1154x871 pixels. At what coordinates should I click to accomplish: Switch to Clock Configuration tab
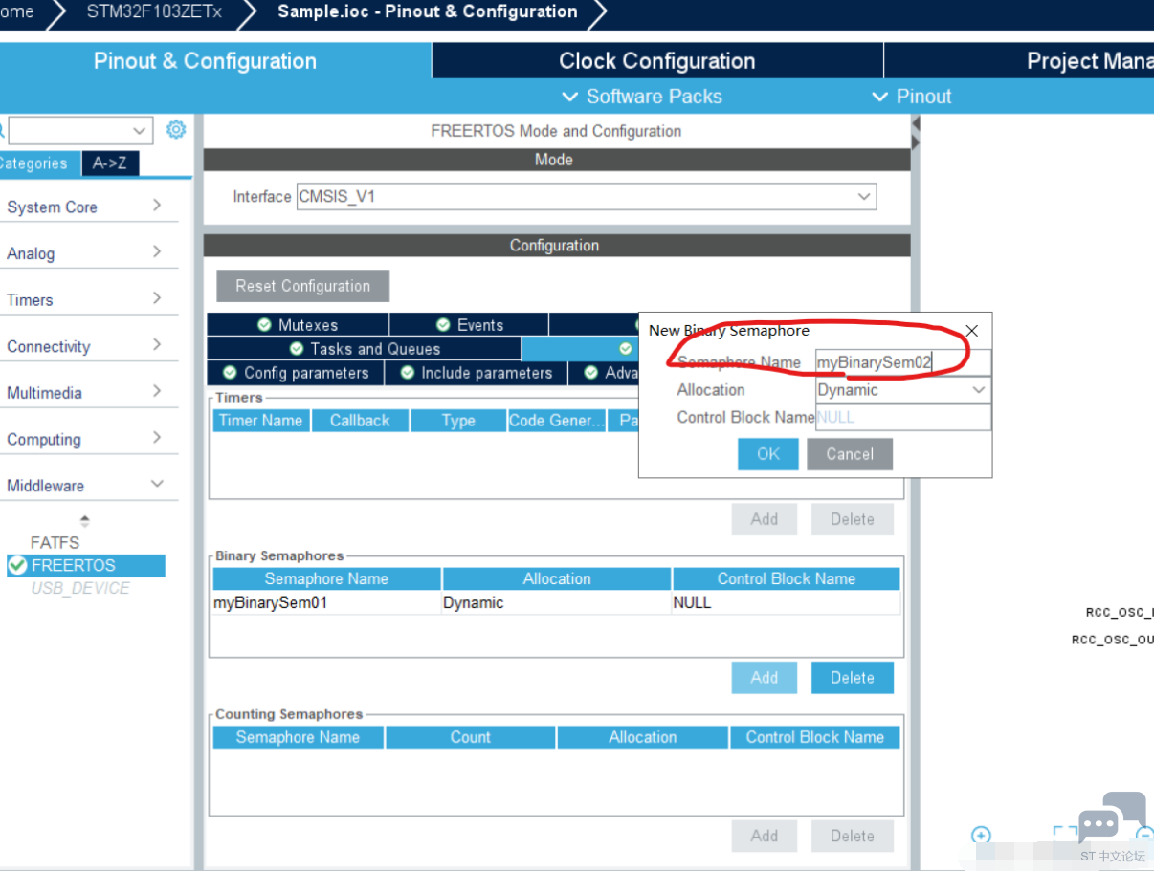(x=657, y=61)
